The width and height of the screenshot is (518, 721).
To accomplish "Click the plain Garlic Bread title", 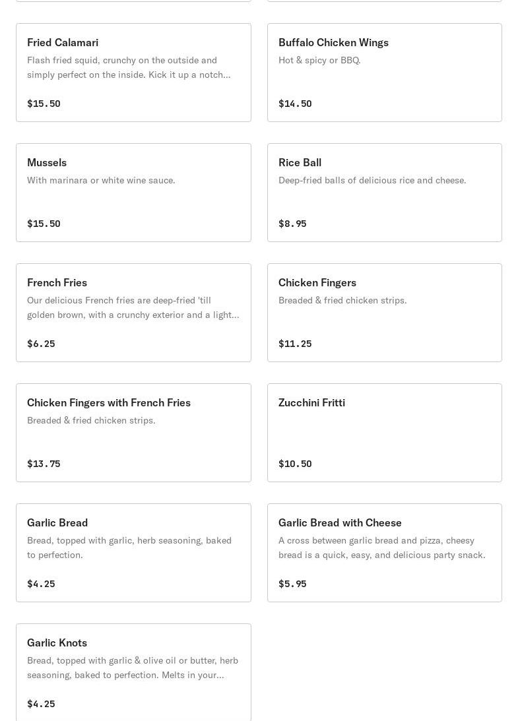I will pos(57,522).
